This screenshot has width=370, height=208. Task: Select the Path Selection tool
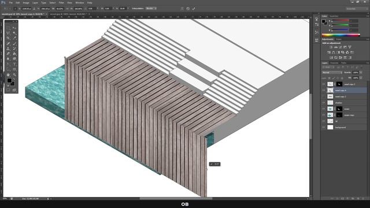[x=8, y=69]
